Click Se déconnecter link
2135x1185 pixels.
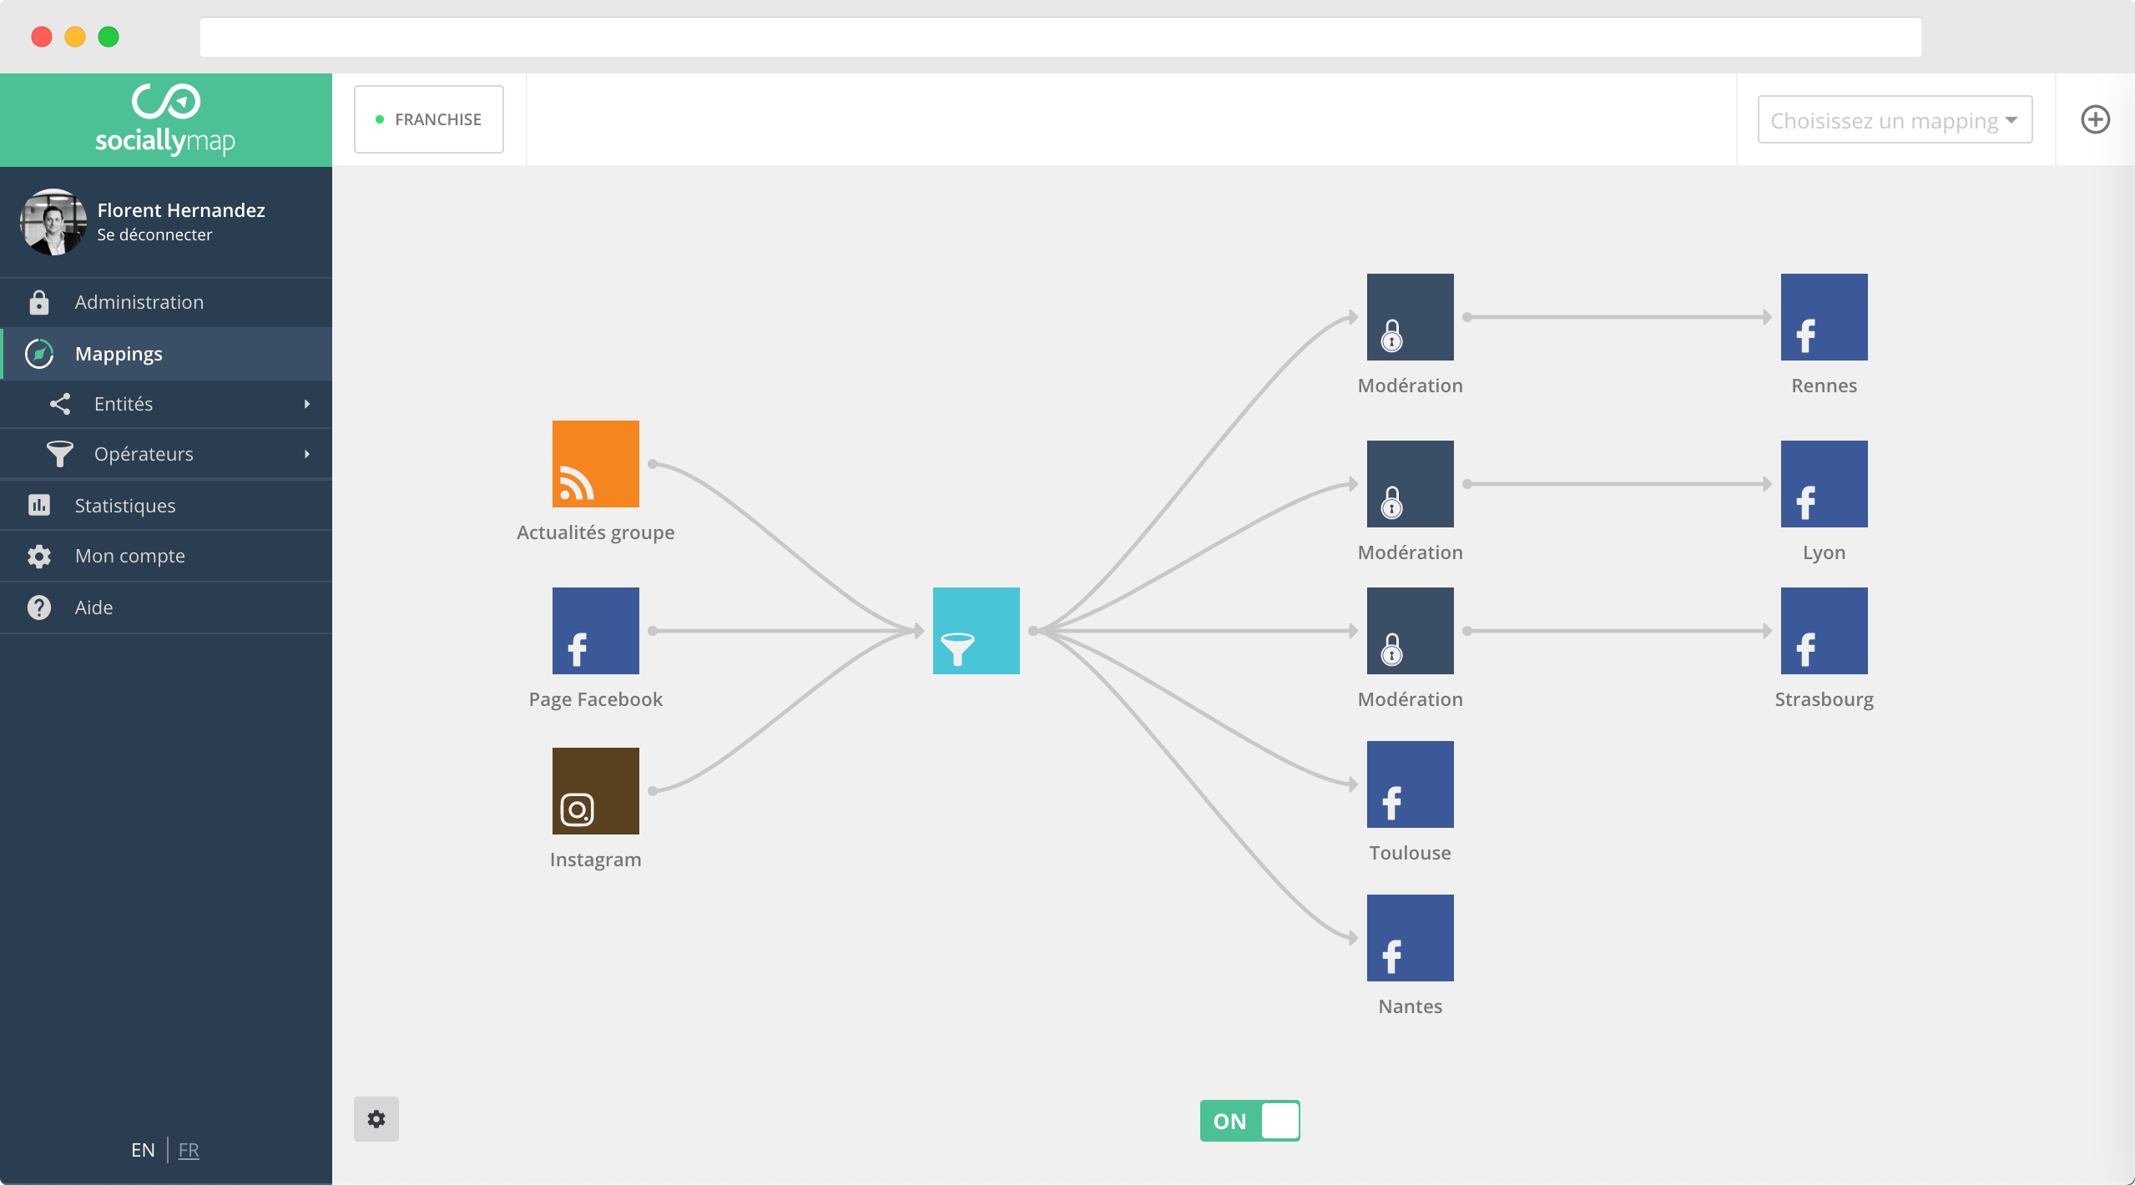[x=154, y=234]
